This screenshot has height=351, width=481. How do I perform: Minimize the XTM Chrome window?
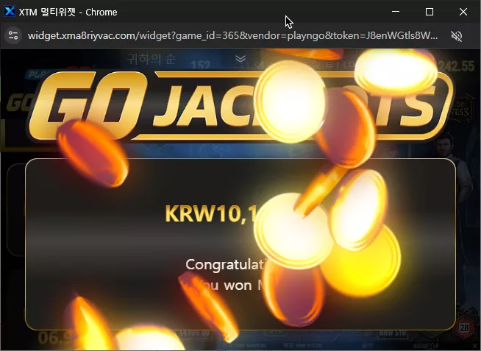coord(396,12)
